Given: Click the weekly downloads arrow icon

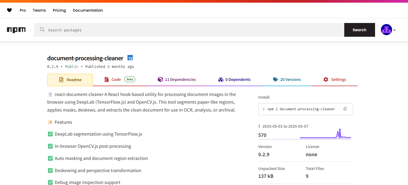Looking at the screenshot, I should pos(259,126).
